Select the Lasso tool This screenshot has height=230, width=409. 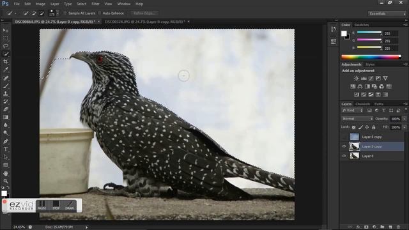tap(6, 46)
